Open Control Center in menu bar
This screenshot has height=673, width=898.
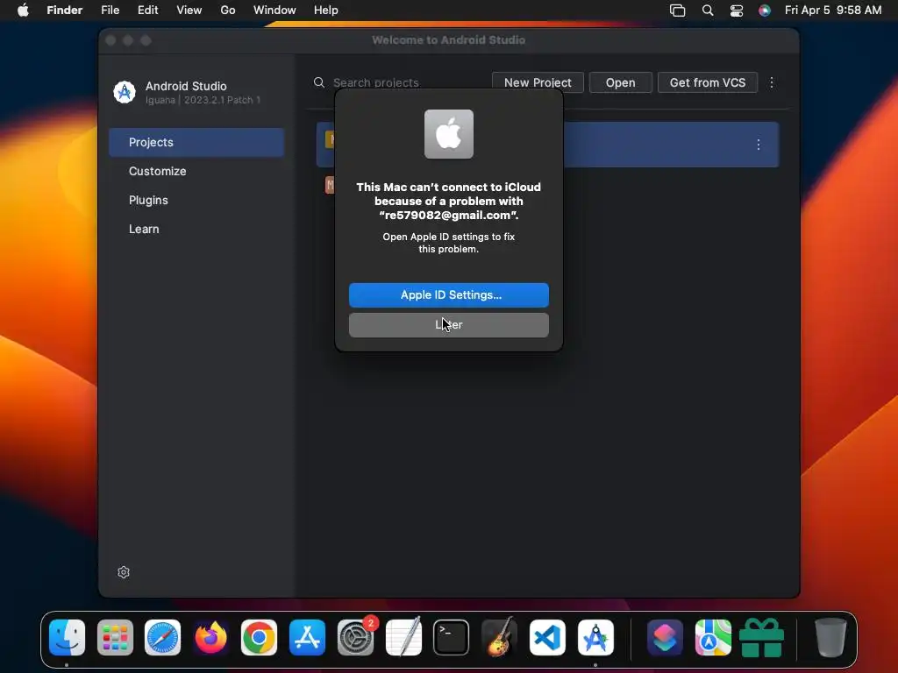[x=737, y=11]
